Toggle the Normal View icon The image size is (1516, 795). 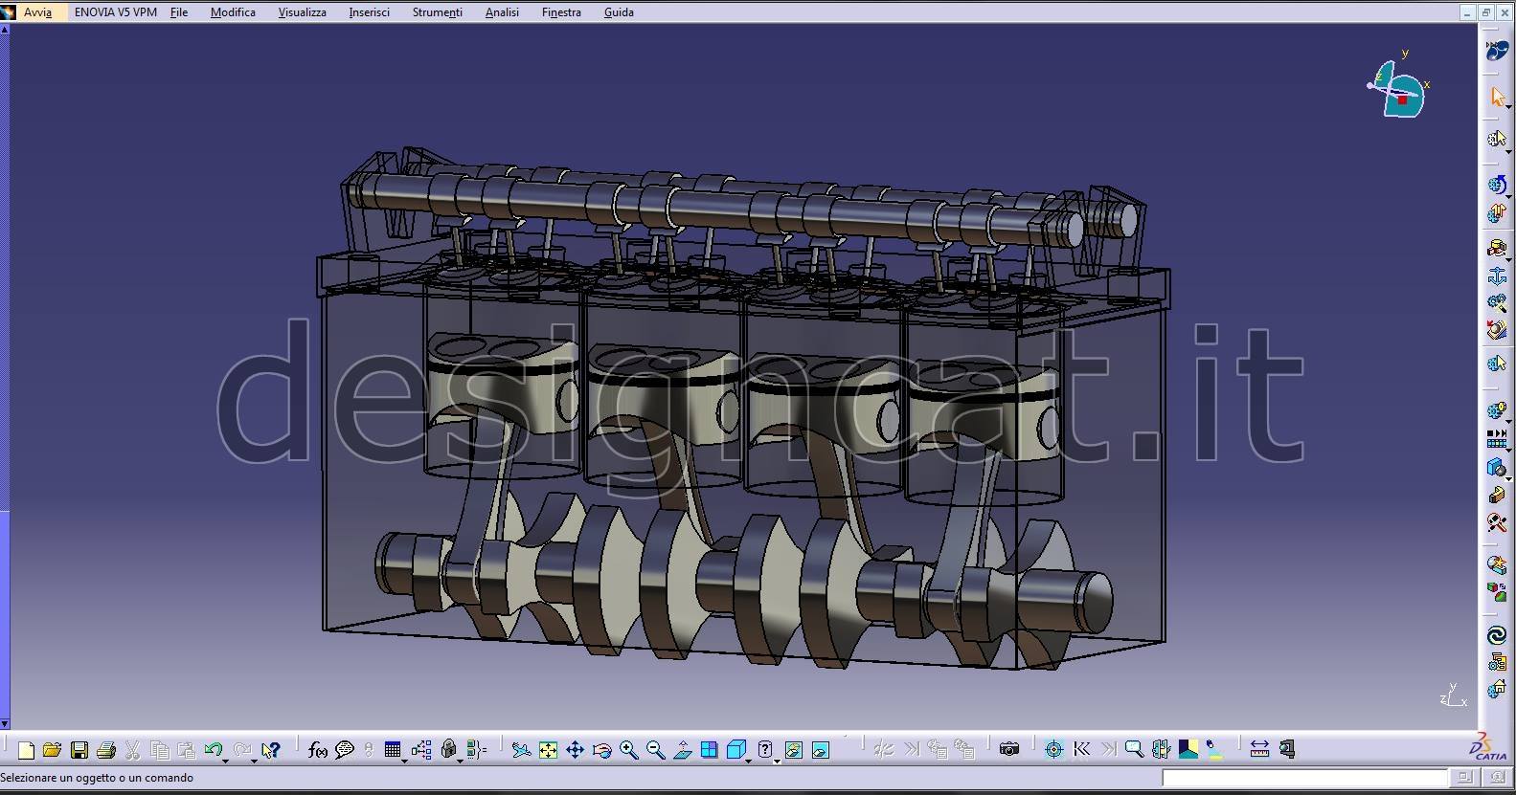pos(682,750)
